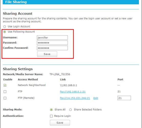Focus the Confirm Password input field
The image size is (142, 128).
tap(52, 48)
